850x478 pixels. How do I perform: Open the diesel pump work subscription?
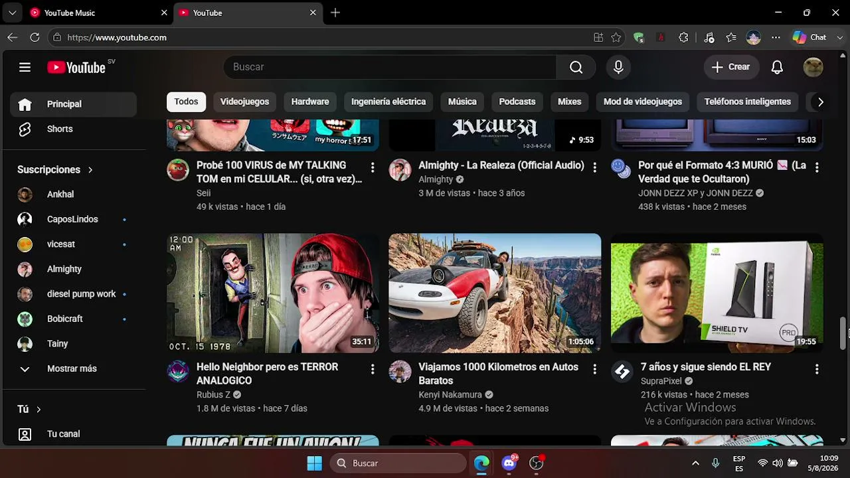pos(73,294)
